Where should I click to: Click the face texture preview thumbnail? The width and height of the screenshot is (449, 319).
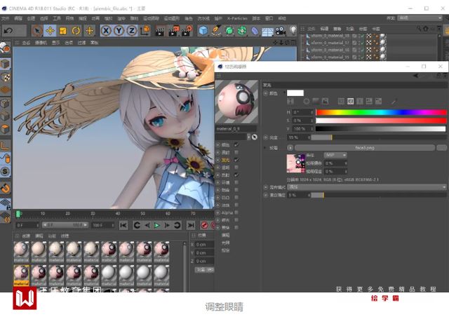(x=296, y=163)
